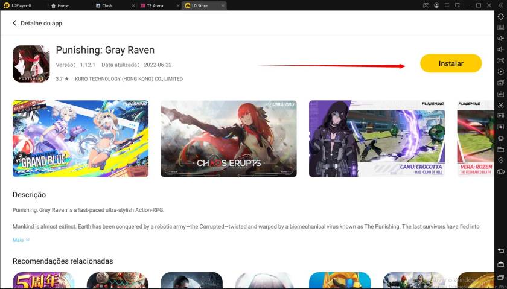Click the mini-window mode icon in title bar
Image resolution: width=507 pixels, height=289 pixels.
pyautogui.click(x=458, y=5)
